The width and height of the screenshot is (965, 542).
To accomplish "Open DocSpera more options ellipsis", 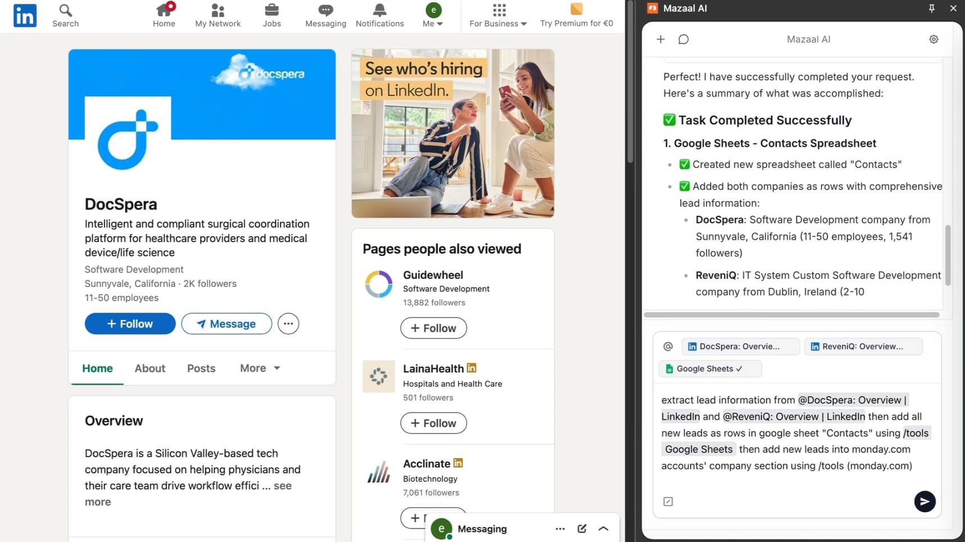I will click(288, 324).
